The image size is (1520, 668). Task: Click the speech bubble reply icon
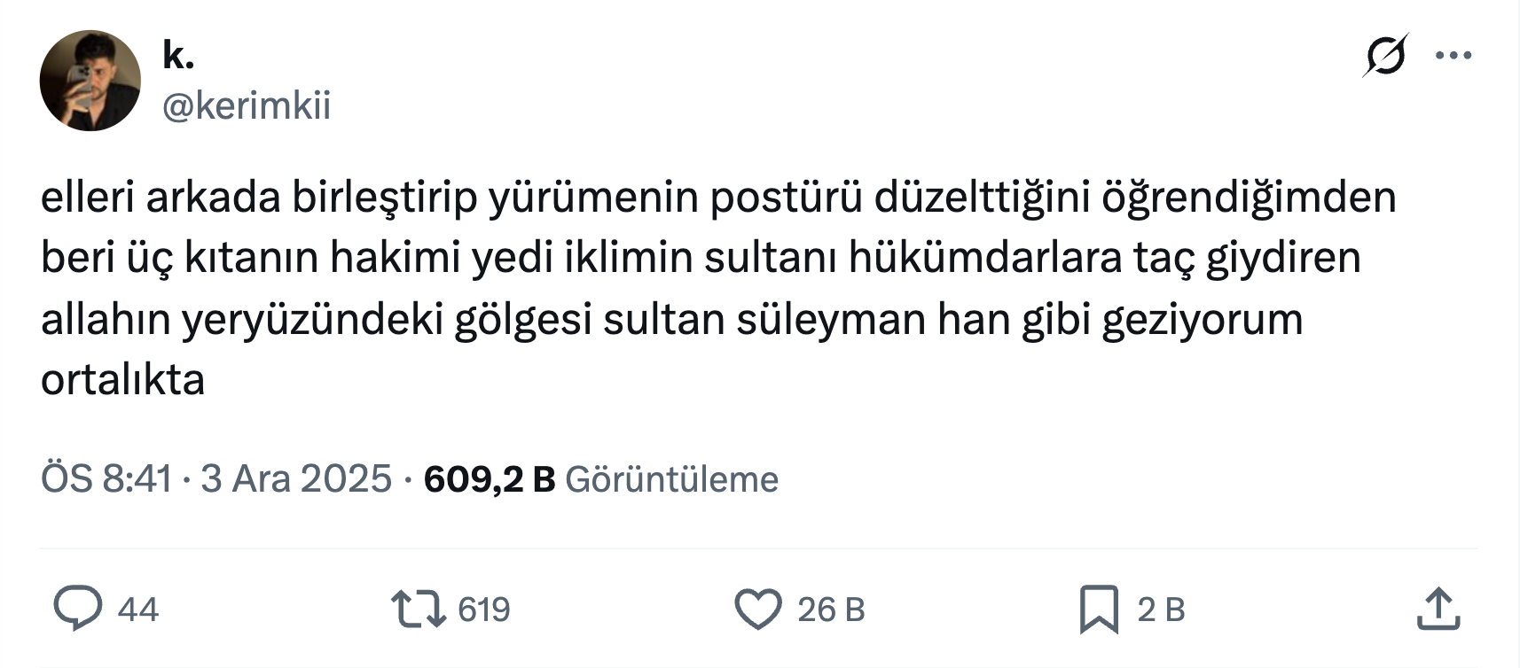(x=77, y=609)
